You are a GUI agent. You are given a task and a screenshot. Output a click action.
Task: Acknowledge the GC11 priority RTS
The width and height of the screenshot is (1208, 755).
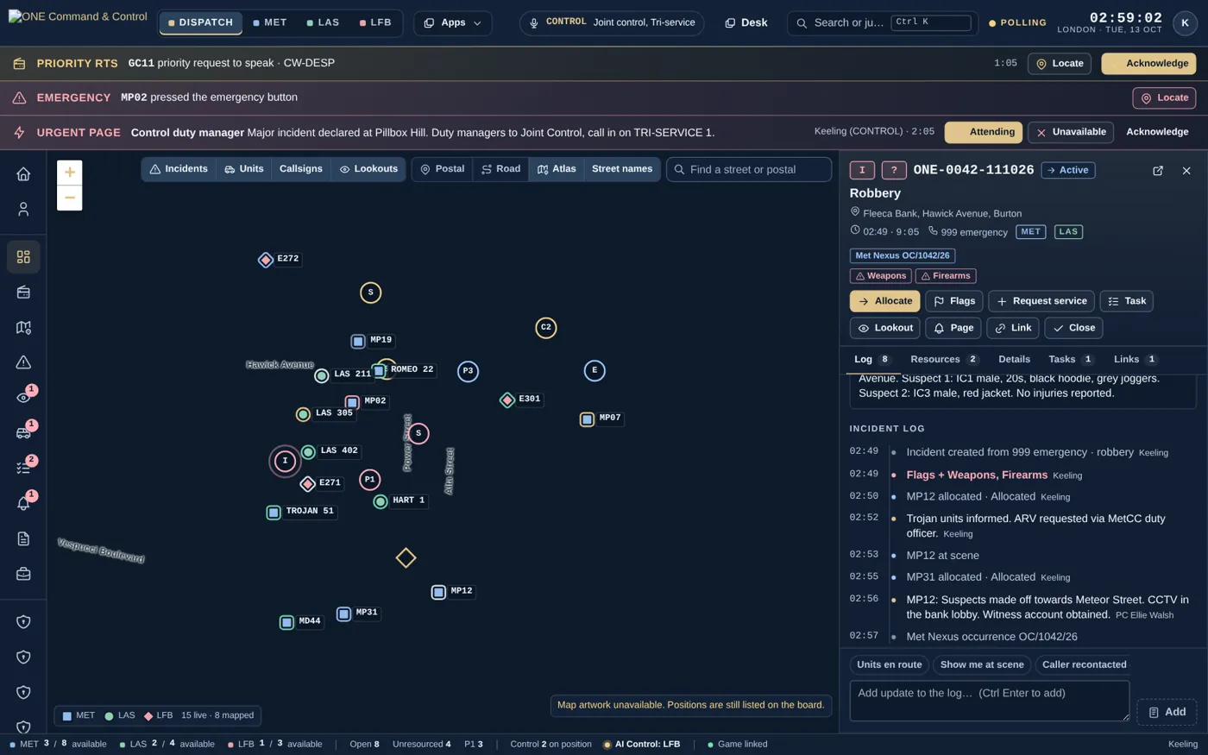coord(1148,64)
